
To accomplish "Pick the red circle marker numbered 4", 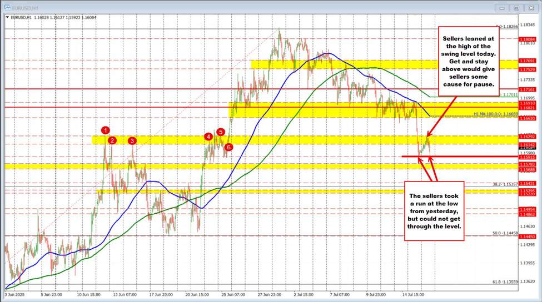I will [208, 136].
